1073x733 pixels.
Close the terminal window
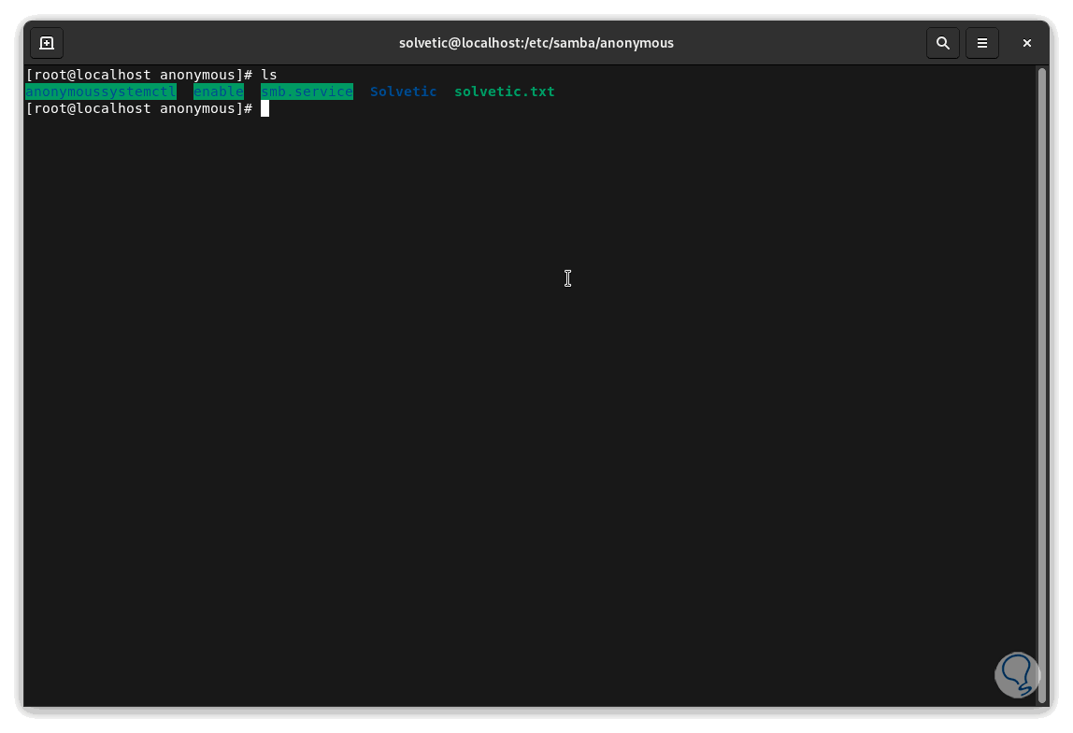pyautogui.click(x=1026, y=43)
